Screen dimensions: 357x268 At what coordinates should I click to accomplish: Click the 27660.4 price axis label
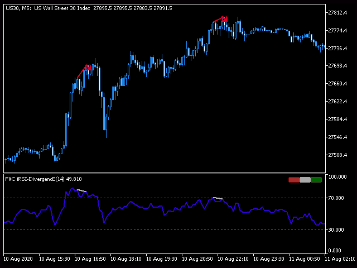click(339, 84)
